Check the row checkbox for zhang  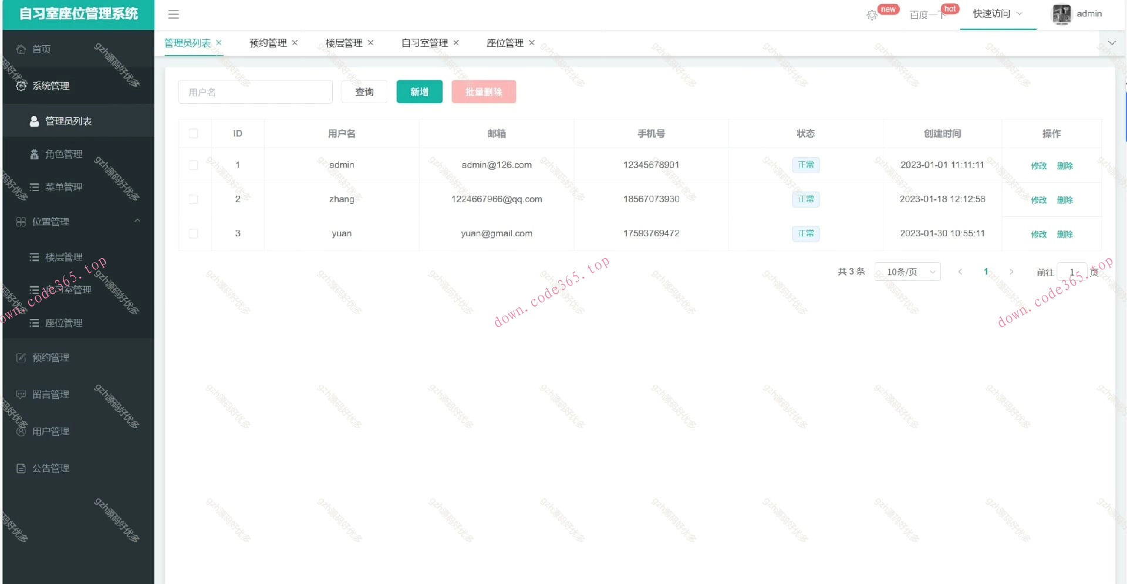click(x=194, y=199)
